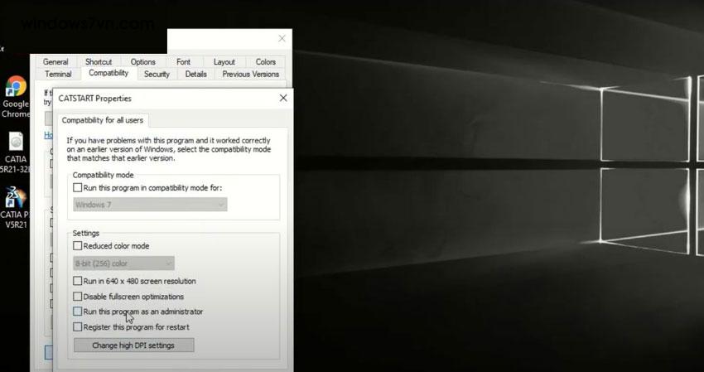Select the Previous Versions tab
Viewport: 704px width, 372px height.
(250, 75)
